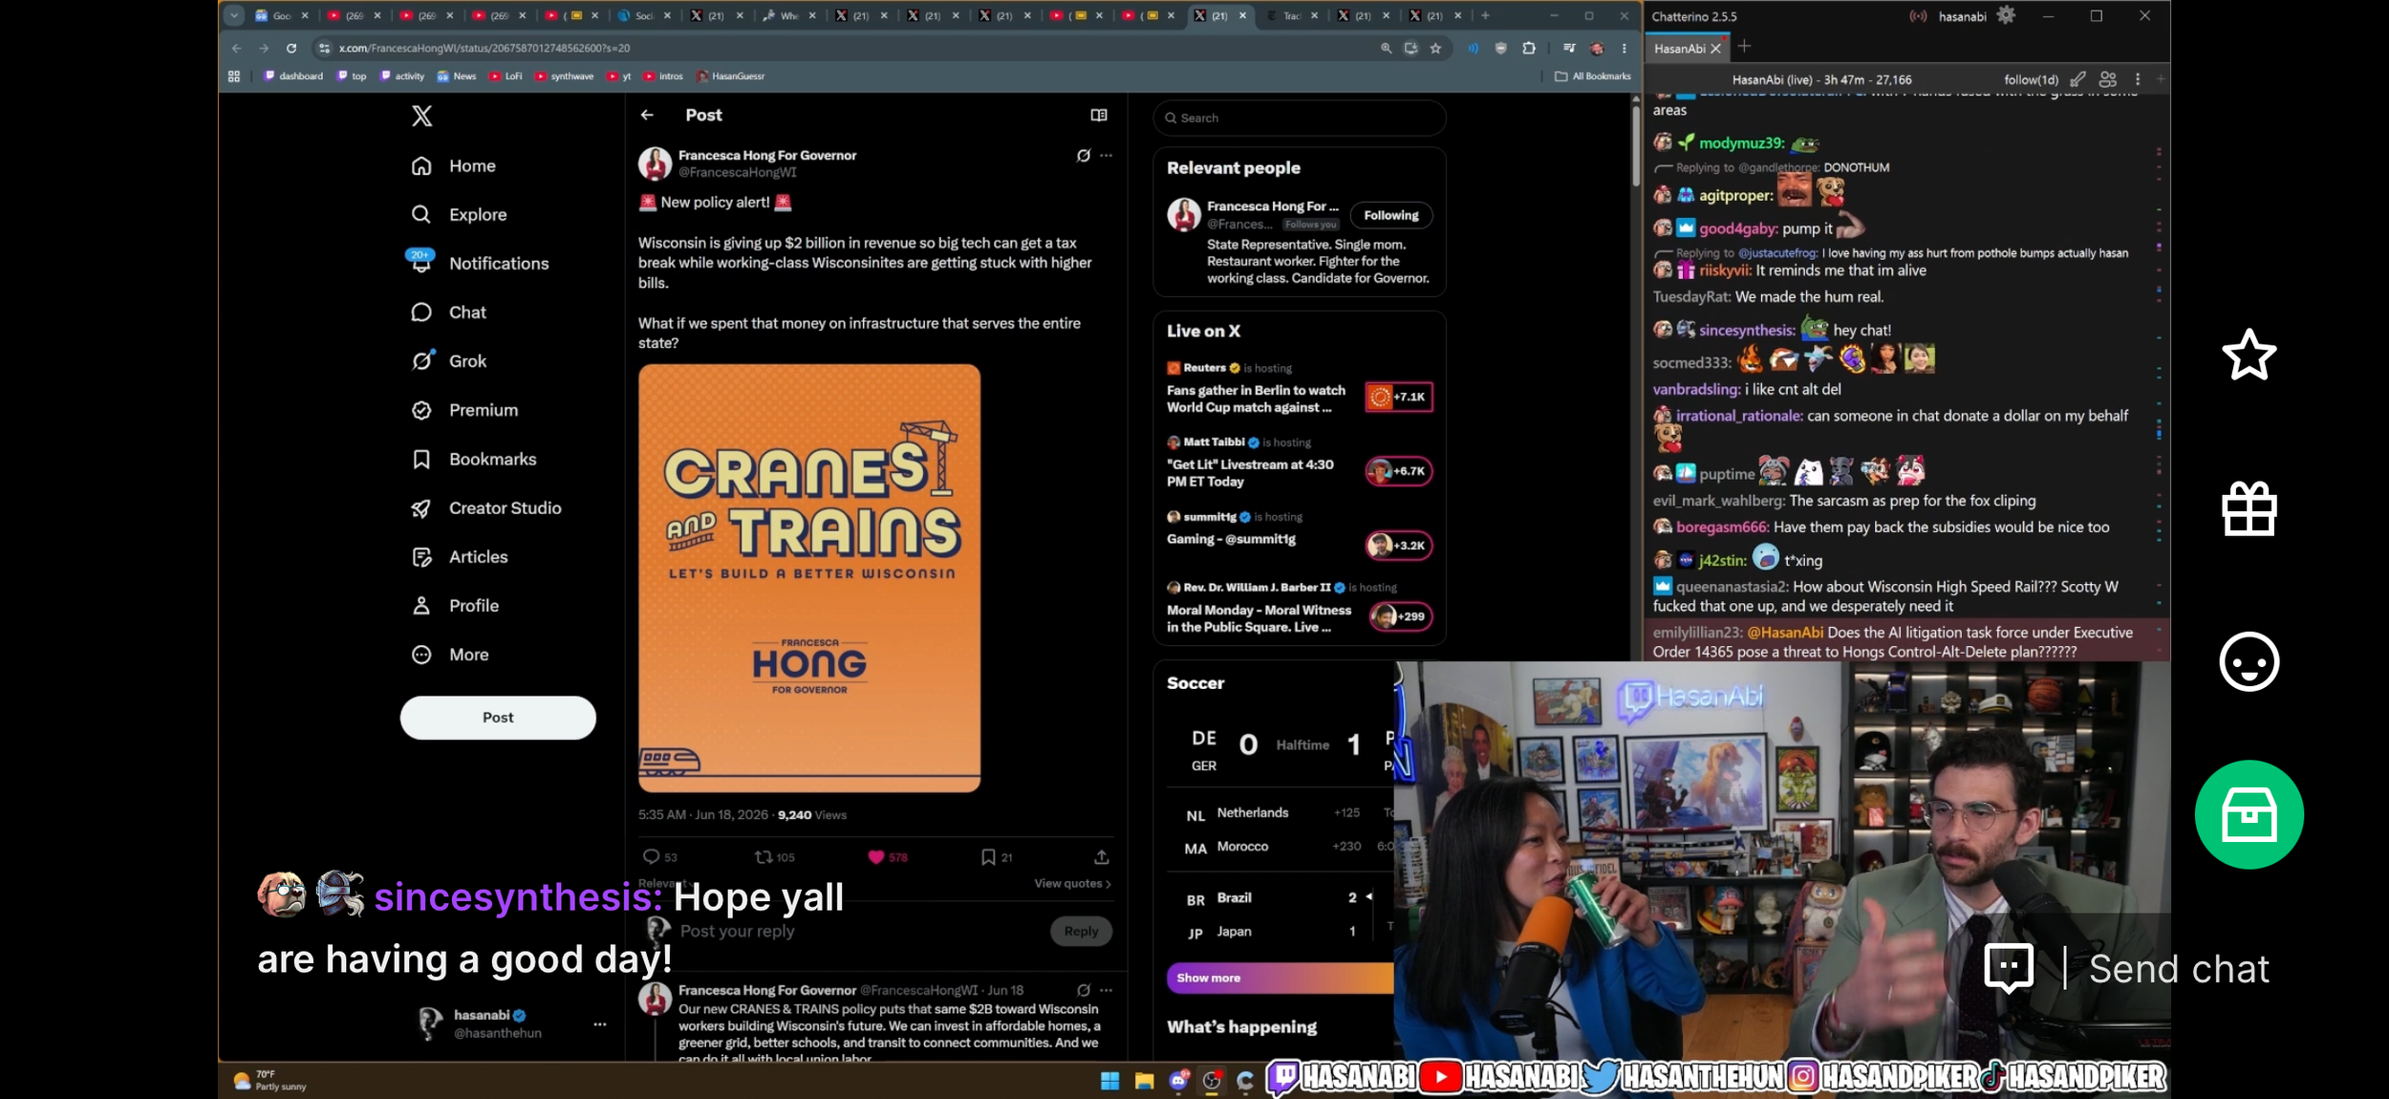
Task: Open Premium in the X sidebar
Action: 464,410
